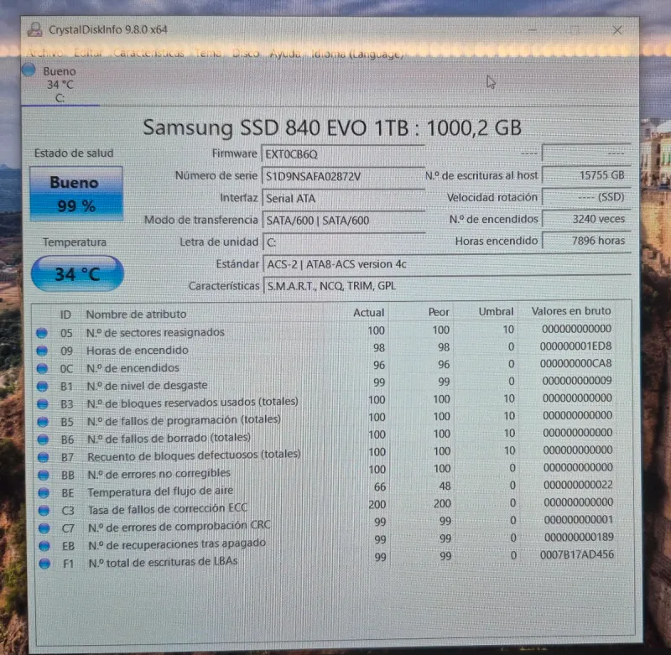Select the 0C row labelled N.º de encendidos

[x=325, y=366]
